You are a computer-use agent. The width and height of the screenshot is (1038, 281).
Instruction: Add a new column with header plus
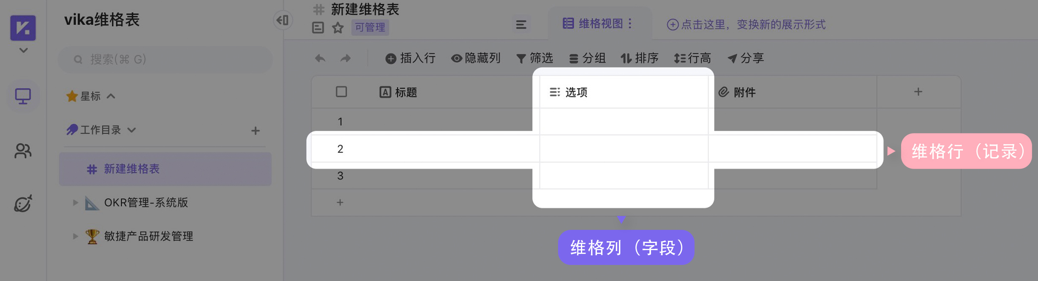pyautogui.click(x=918, y=92)
